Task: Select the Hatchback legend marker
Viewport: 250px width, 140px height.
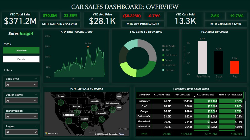Action: pos(163,55)
